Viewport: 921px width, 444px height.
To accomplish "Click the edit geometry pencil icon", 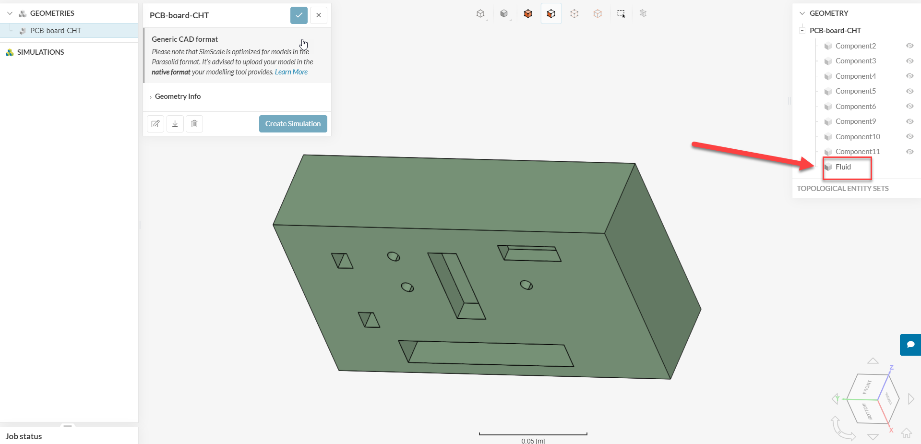I will tap(155, 124).
